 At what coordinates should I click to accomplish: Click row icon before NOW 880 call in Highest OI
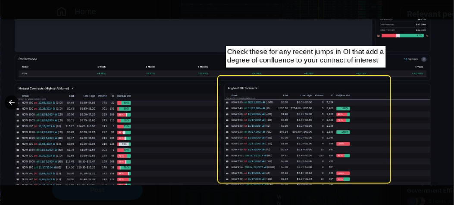227,102
